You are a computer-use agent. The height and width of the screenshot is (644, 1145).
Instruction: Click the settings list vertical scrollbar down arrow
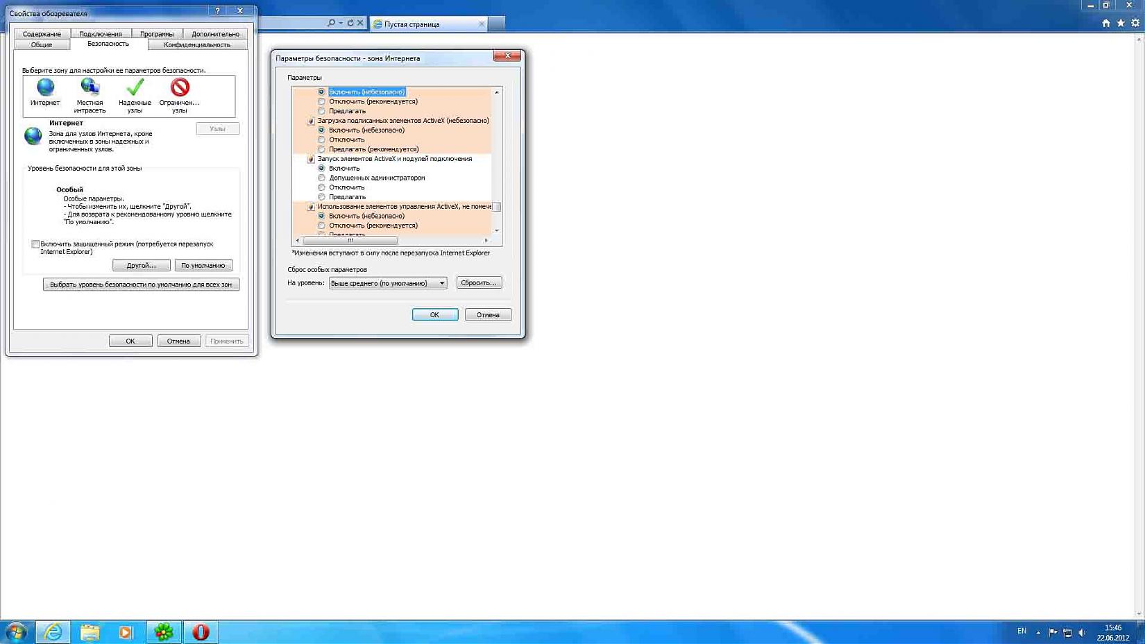497,230
